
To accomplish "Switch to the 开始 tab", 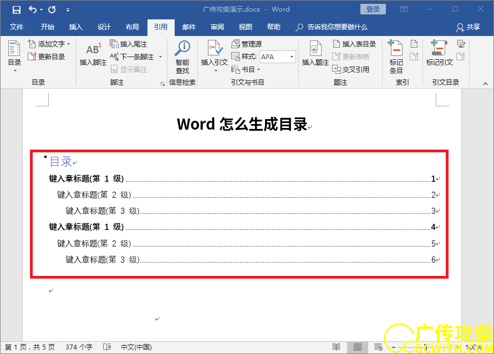I will [47, 27].
